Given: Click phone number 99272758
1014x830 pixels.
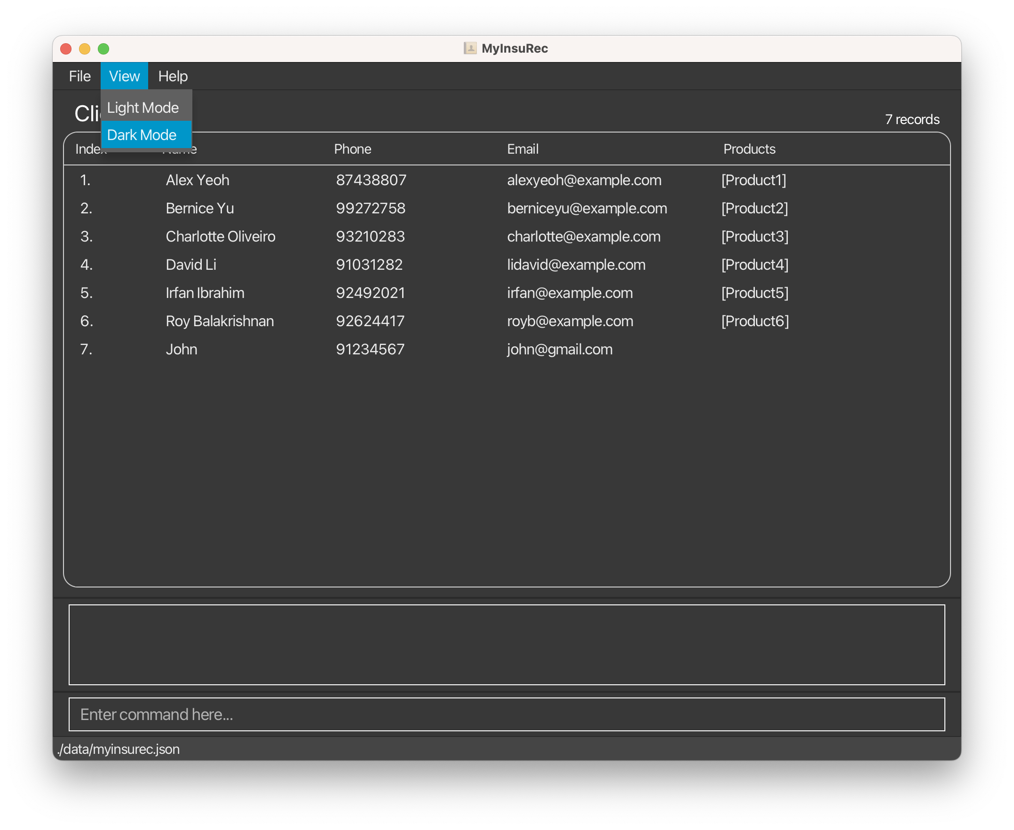Looking at the screenshot, I should point(371,209).
